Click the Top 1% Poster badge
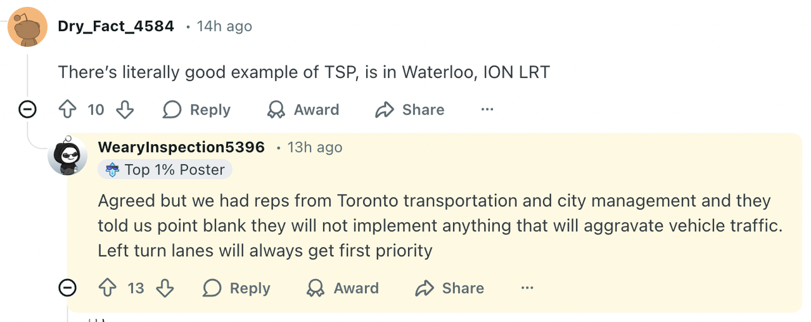811x322 pixels. click(165, 170)
